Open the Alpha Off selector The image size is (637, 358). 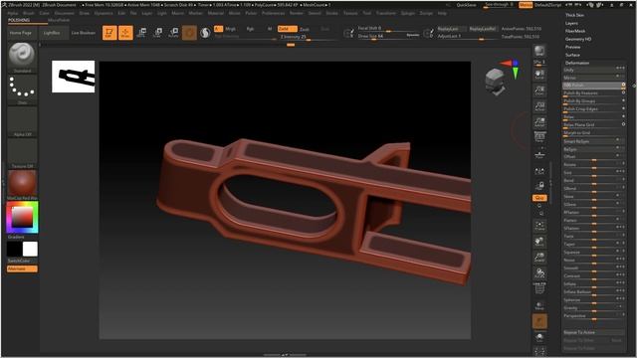22,121
